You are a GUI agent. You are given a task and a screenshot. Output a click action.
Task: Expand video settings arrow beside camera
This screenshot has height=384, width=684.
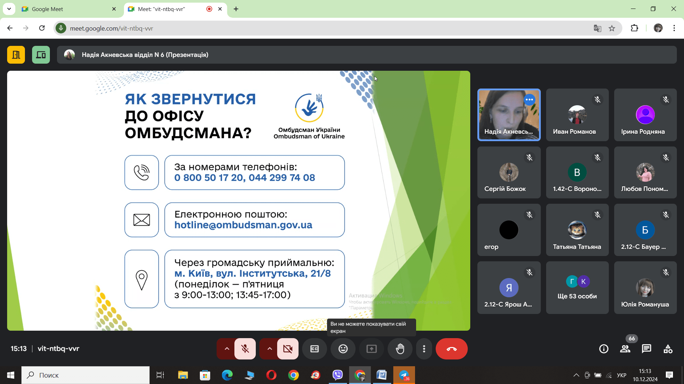coord(270,349)
